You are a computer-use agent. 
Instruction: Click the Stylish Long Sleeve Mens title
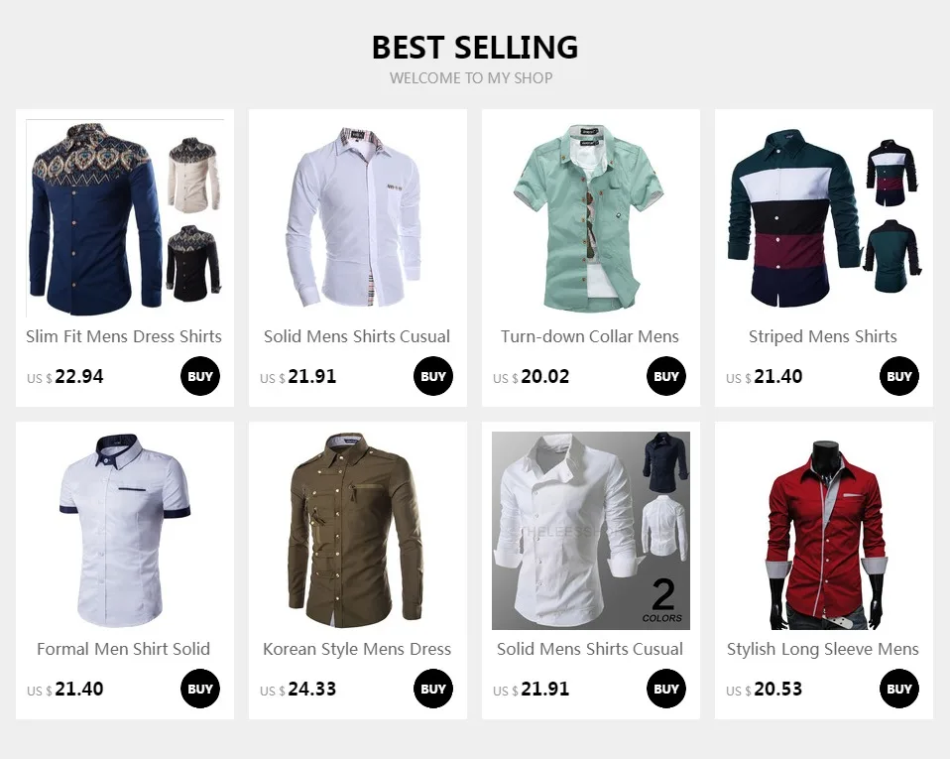click(823, 649)
